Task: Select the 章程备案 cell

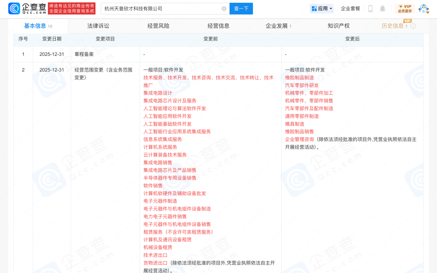Action: tap(84, 54)
